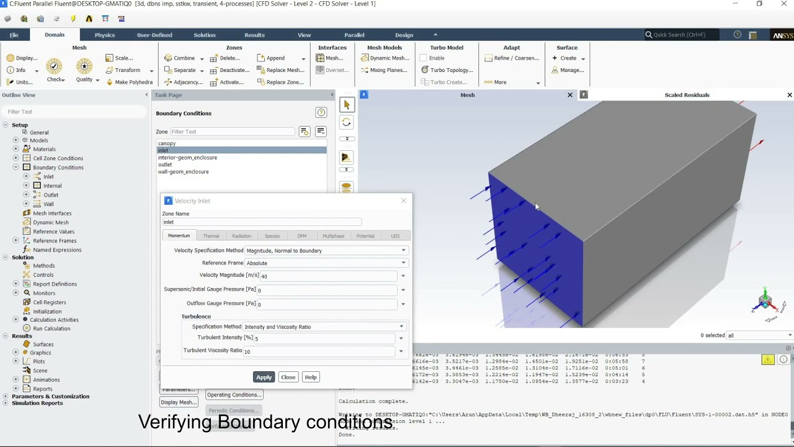The image size is (794, 447).
Task: Open Mesh Interfaces from the Interfaces group
Action: [329, 58]
